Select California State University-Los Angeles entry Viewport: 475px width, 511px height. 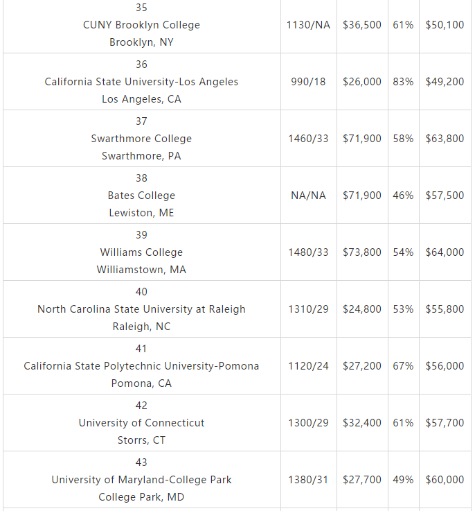click(x=141, y=82)
